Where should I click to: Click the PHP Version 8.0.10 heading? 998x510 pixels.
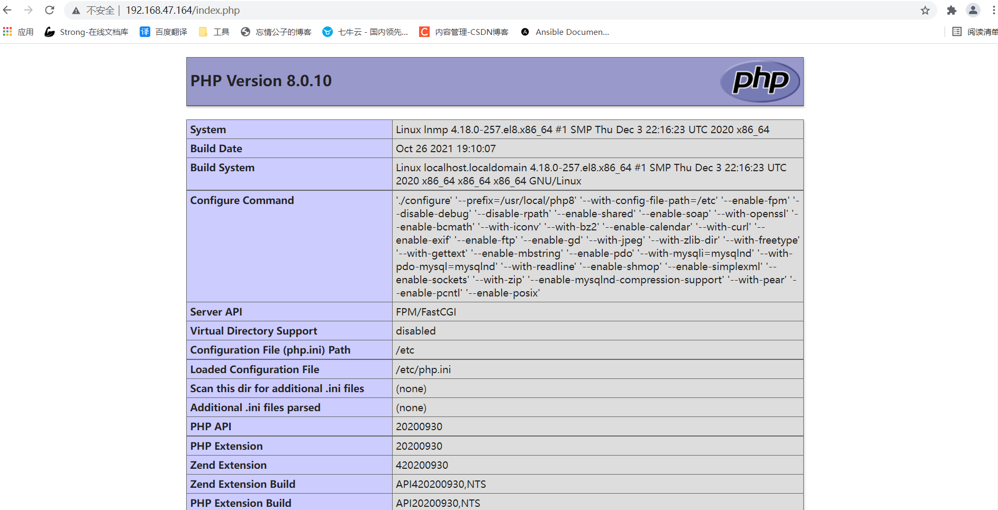[261, 81]
